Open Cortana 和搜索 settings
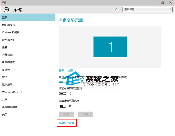Screen dimensions: 175x136 27,32
